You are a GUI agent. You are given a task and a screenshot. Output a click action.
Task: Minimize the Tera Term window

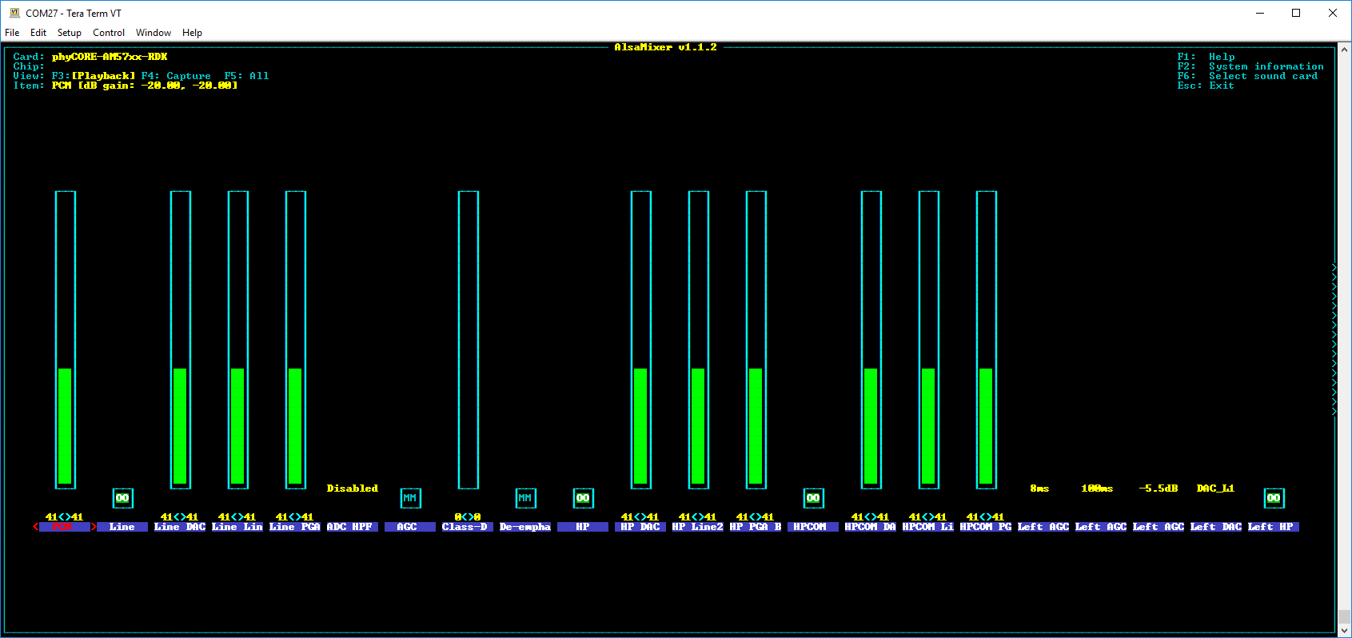[1260, 13]
